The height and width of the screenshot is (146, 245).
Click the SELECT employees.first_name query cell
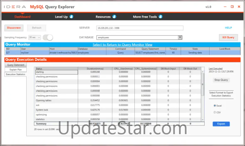150,53
